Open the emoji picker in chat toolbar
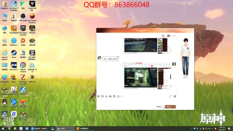233x131 pixels. click(98, 96)
